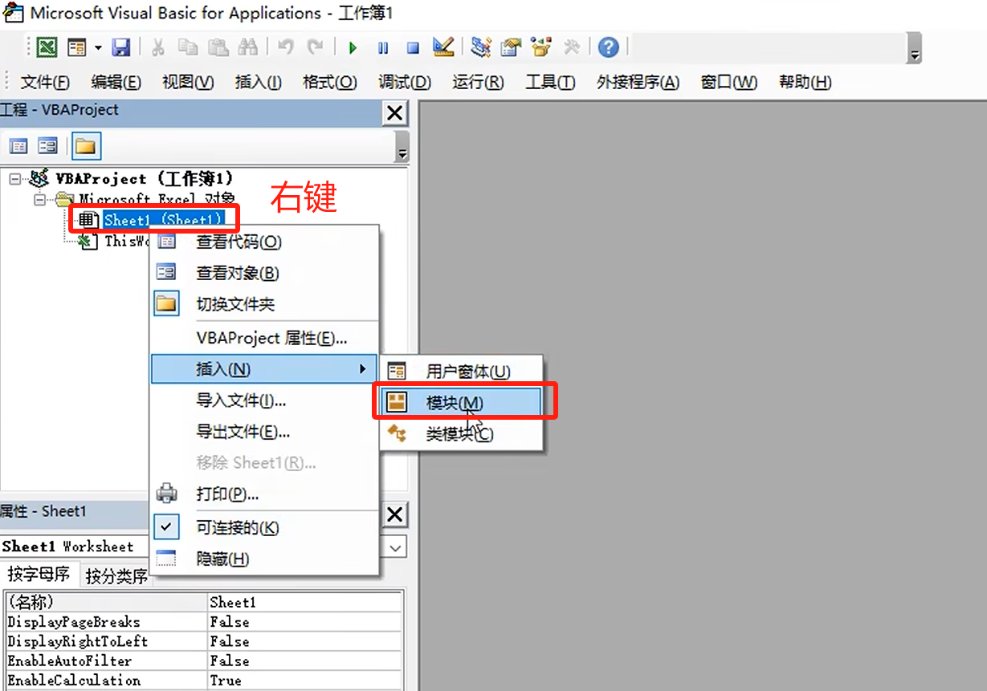Open the Toolbox wrench icon
The height and width of the screenshot is (691, 987).
[571, 47]
